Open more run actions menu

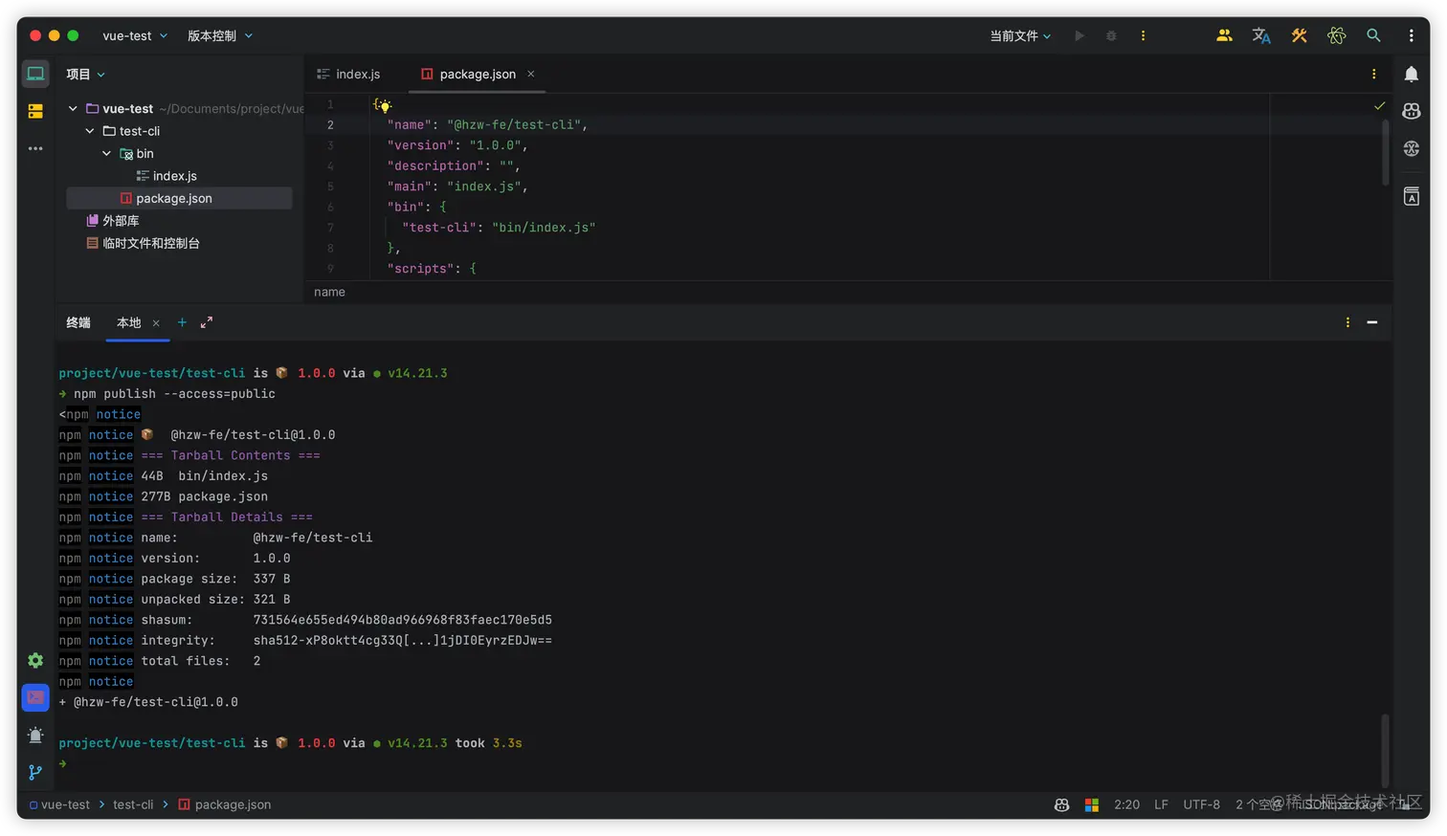pyautogui.click(x=1143, y=35)
